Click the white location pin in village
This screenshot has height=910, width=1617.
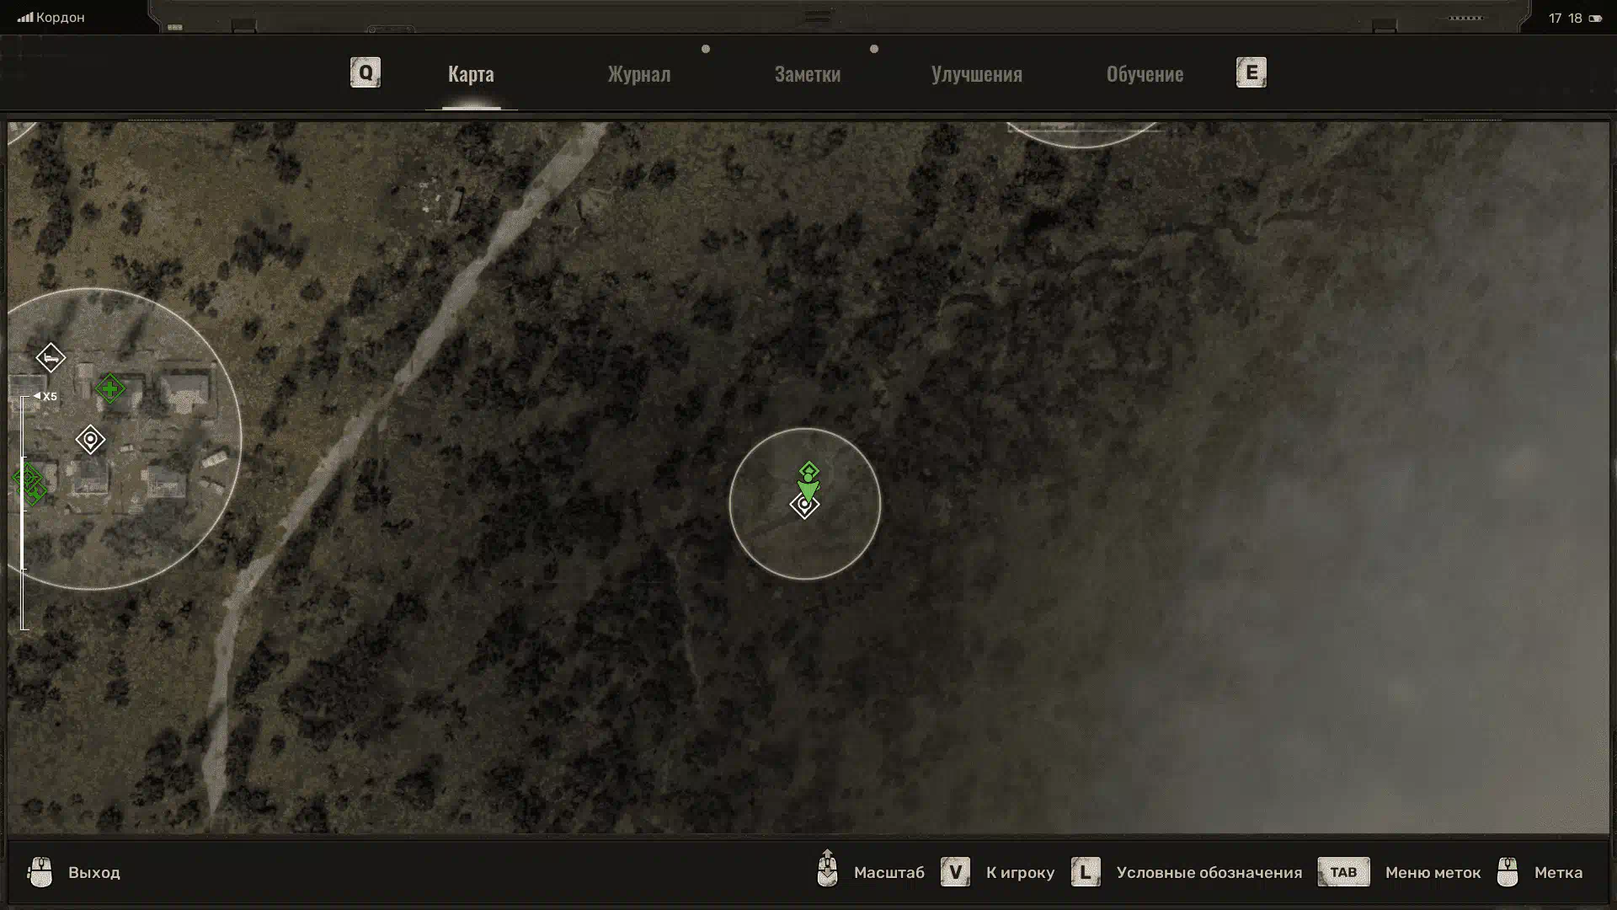pyautogui.click(x=90, y=440)
